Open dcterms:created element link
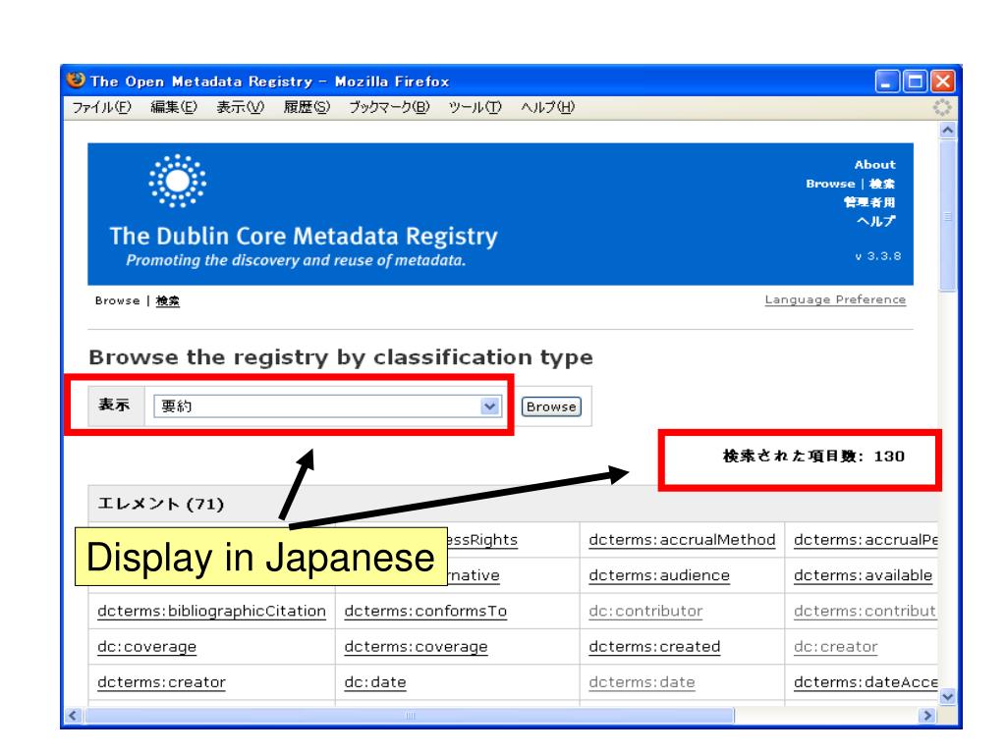1006x754 pixels. coord(654,646)
